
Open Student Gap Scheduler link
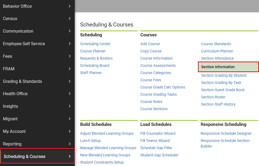point(159,155)
